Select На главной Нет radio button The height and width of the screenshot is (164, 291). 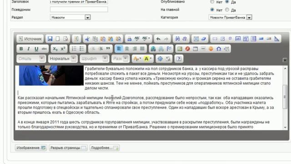[212, 10]
